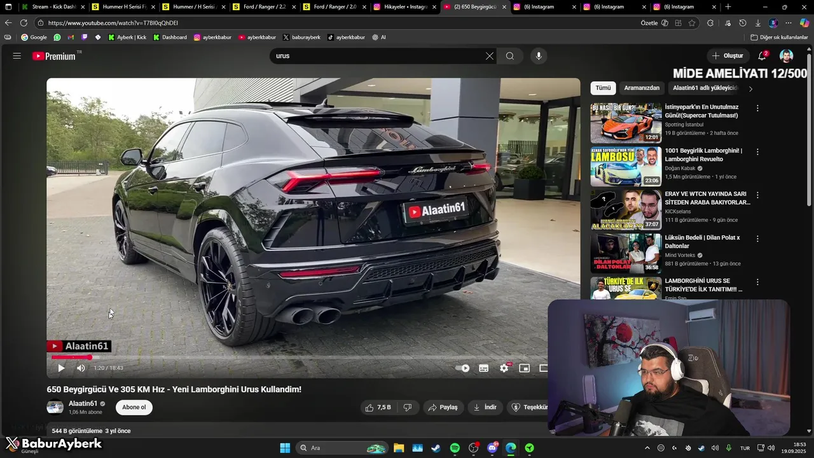Show hidden system tray icons chevron
814x458 pixels.
point(647,448)
